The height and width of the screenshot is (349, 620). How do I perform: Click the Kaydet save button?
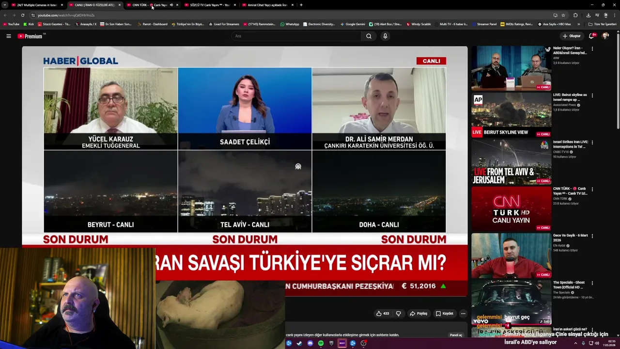444,314
